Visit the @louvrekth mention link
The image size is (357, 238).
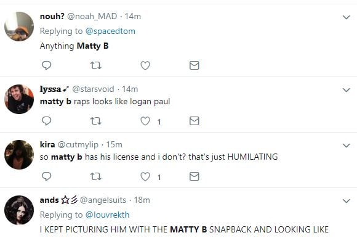click(107, 215)
